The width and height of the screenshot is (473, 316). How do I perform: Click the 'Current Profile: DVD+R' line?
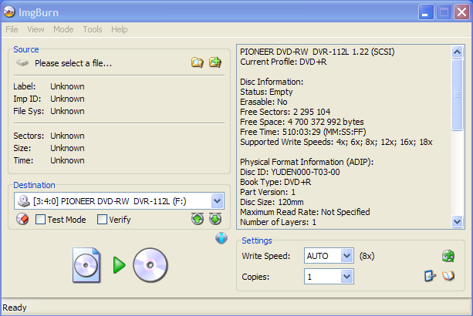pyautogui.click(x=283, y=62)
